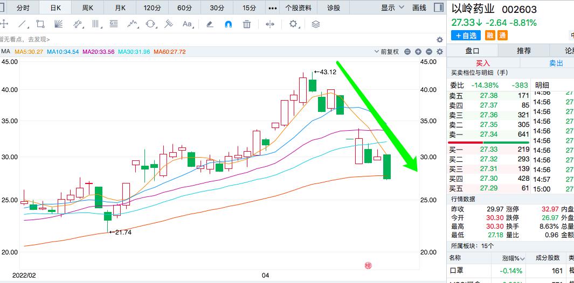Switch to the 推荐 tab

pos(523,51)
